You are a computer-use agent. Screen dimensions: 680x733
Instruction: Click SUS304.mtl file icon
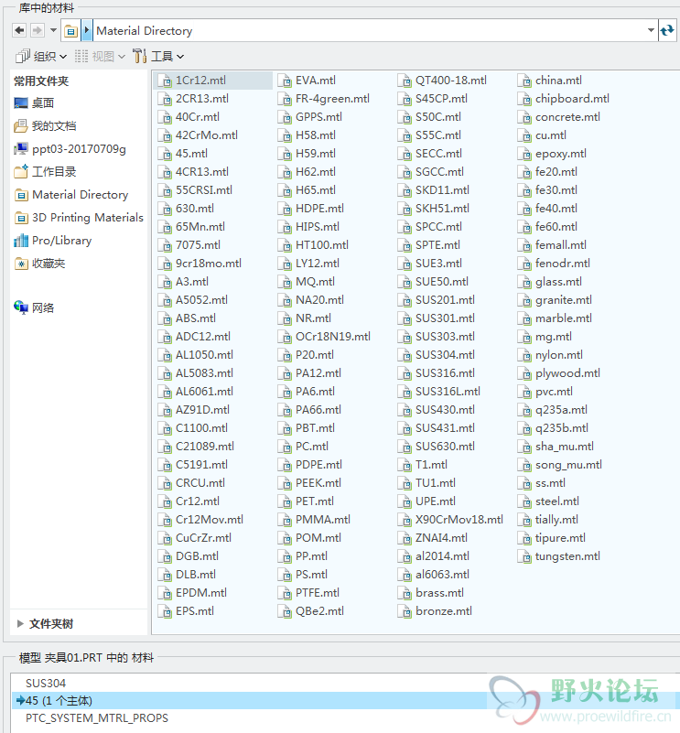[405, 355]
